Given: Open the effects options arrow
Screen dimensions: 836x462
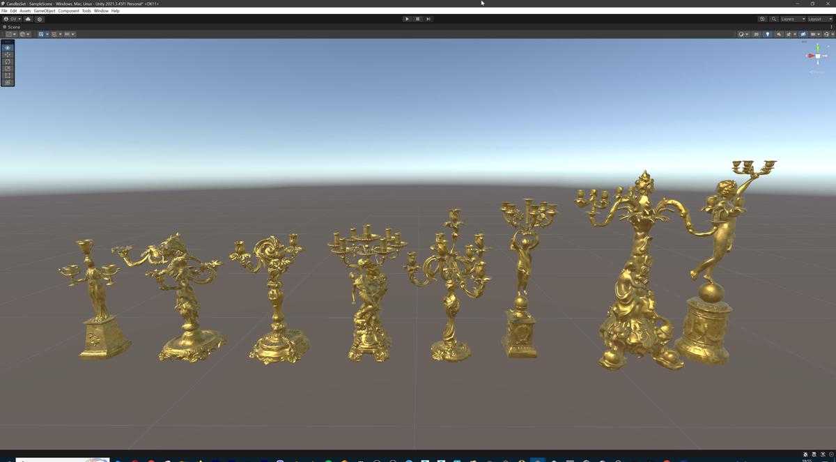Looking at the screenshot, I should [x=795, y=34].
